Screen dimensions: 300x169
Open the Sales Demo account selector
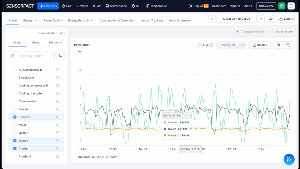(266, 6)
